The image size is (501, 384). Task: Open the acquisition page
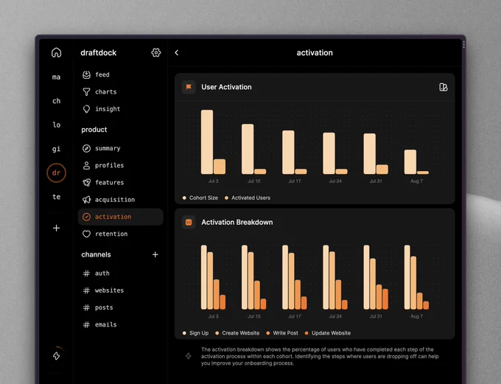point(120,200)
